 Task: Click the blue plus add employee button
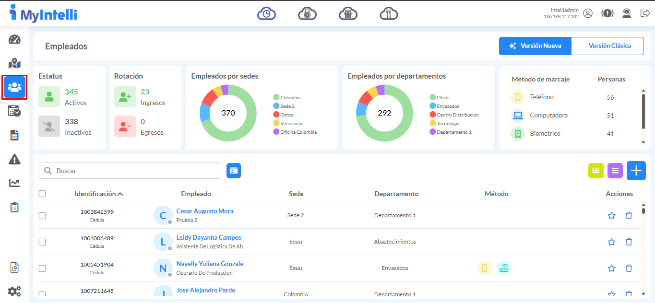pos(636,171)
